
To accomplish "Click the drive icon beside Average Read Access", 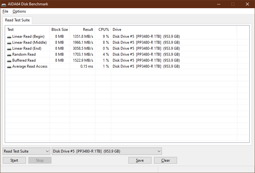I will point(9,67).
